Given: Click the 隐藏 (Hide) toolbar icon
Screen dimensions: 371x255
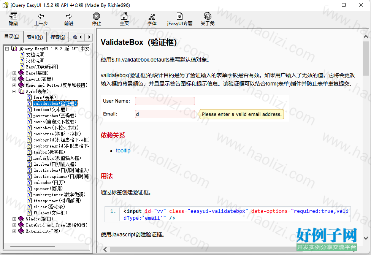Looking at the screenshot, I should [x=13, y=16].
